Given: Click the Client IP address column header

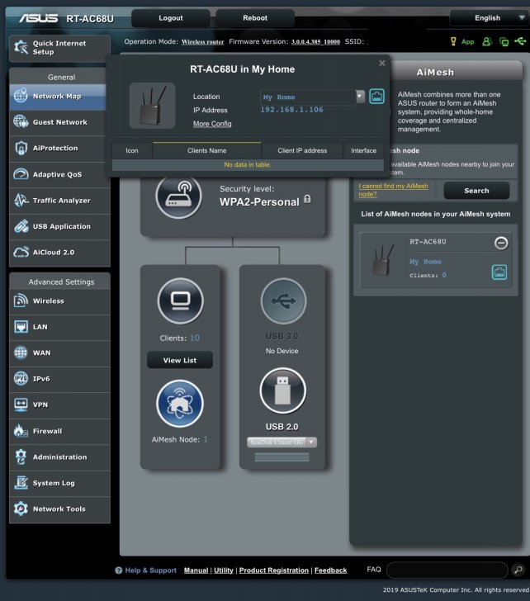Looking at the screenshot, I should coord(302,150).
